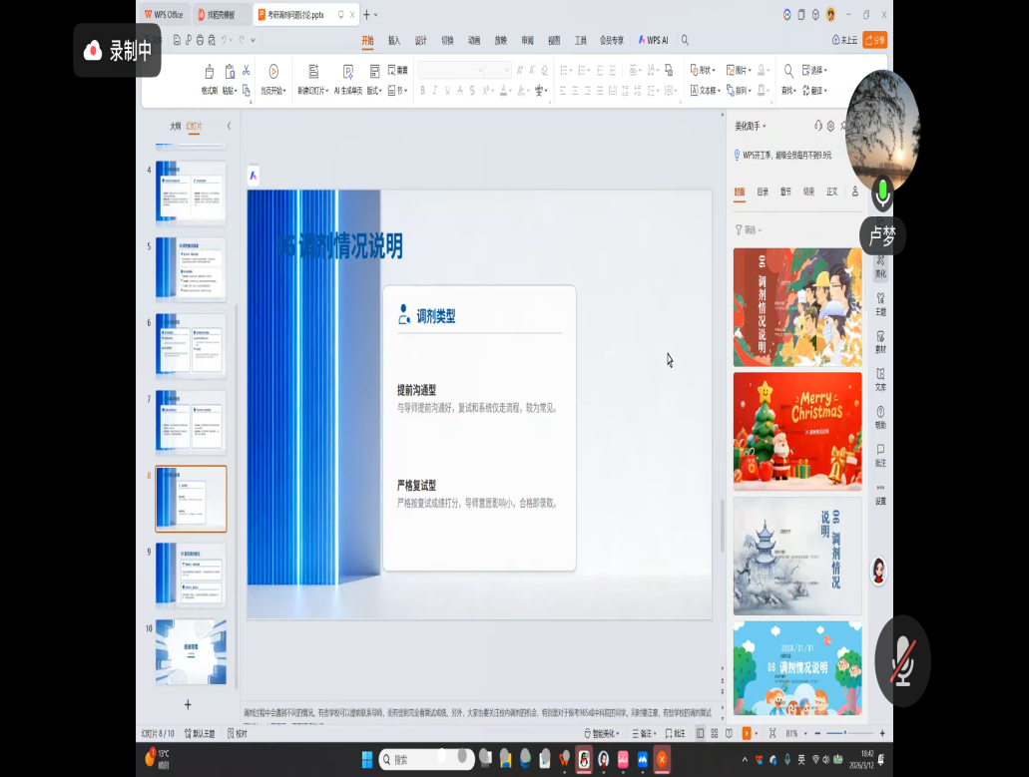This screenshot has width=1029, height=777.
Task: Toggle bold text formatting
Action: [x=422, y=91]
